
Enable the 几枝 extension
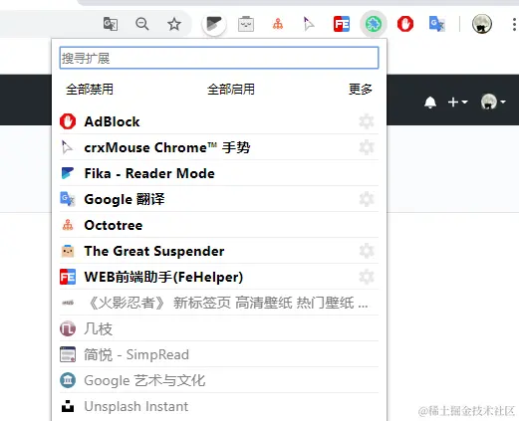(219, 328)
